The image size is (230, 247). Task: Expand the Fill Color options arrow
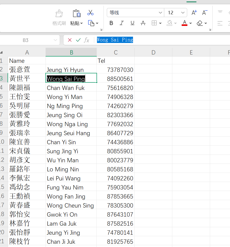point(175,23)
